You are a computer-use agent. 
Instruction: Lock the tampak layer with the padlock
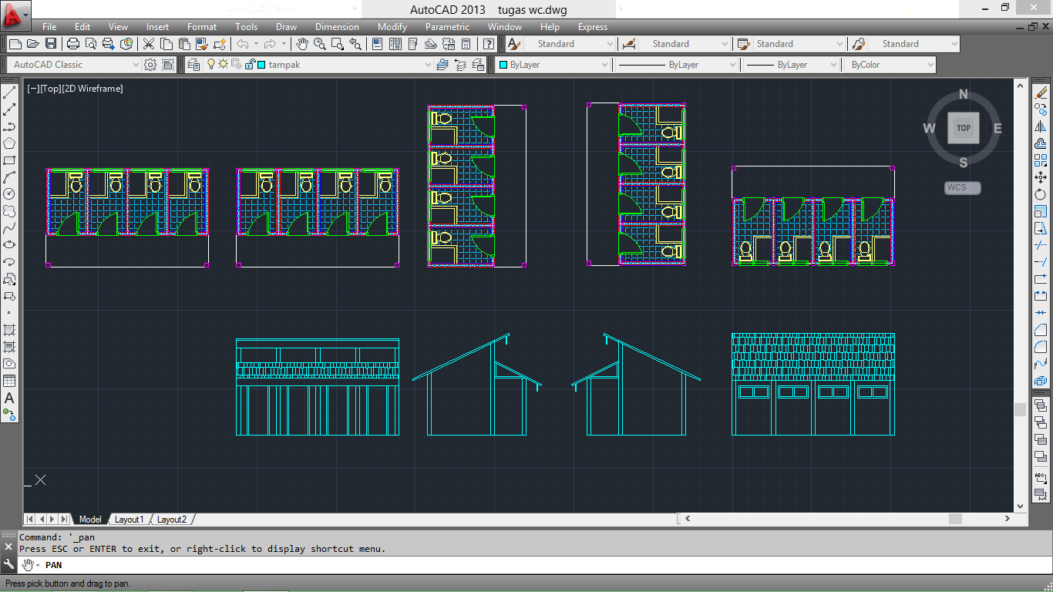coord(251,65)
